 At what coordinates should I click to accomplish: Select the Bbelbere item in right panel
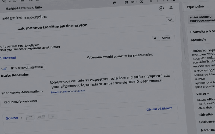pyautogui.click(x=206, y=121)
